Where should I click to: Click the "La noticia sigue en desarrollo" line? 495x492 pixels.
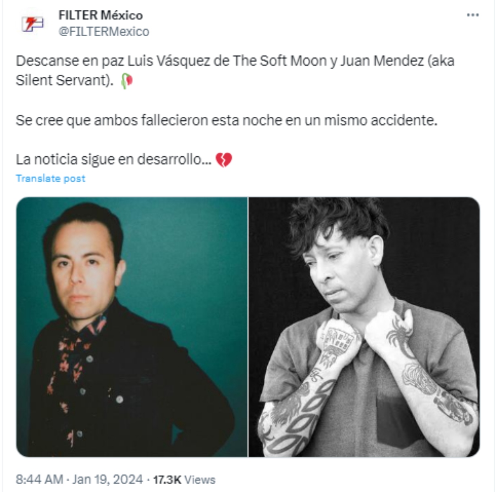click(x=114, y=160)
